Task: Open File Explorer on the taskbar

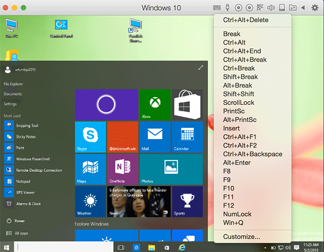Action: pos(151,247)
